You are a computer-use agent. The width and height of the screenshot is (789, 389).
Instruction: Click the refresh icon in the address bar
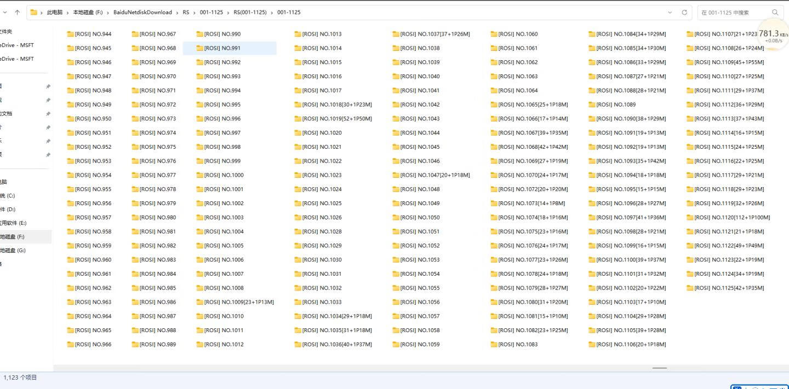(x=684, y=12)
